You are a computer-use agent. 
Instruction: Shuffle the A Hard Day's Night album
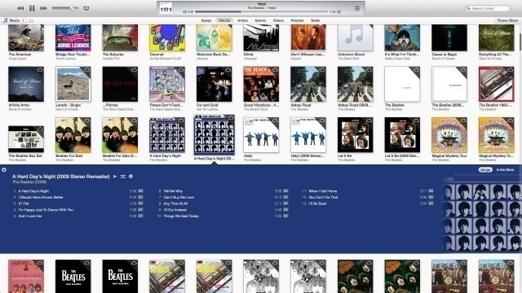coord(123,177)
